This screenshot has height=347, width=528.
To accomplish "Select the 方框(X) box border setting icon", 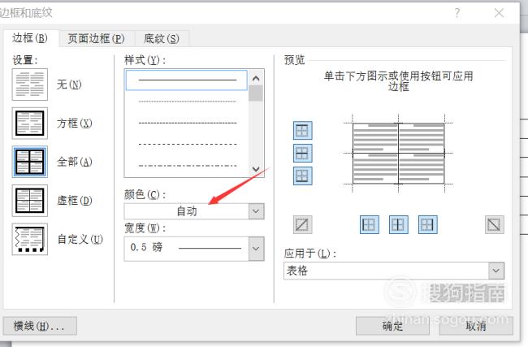I will [x=29, y=124].
